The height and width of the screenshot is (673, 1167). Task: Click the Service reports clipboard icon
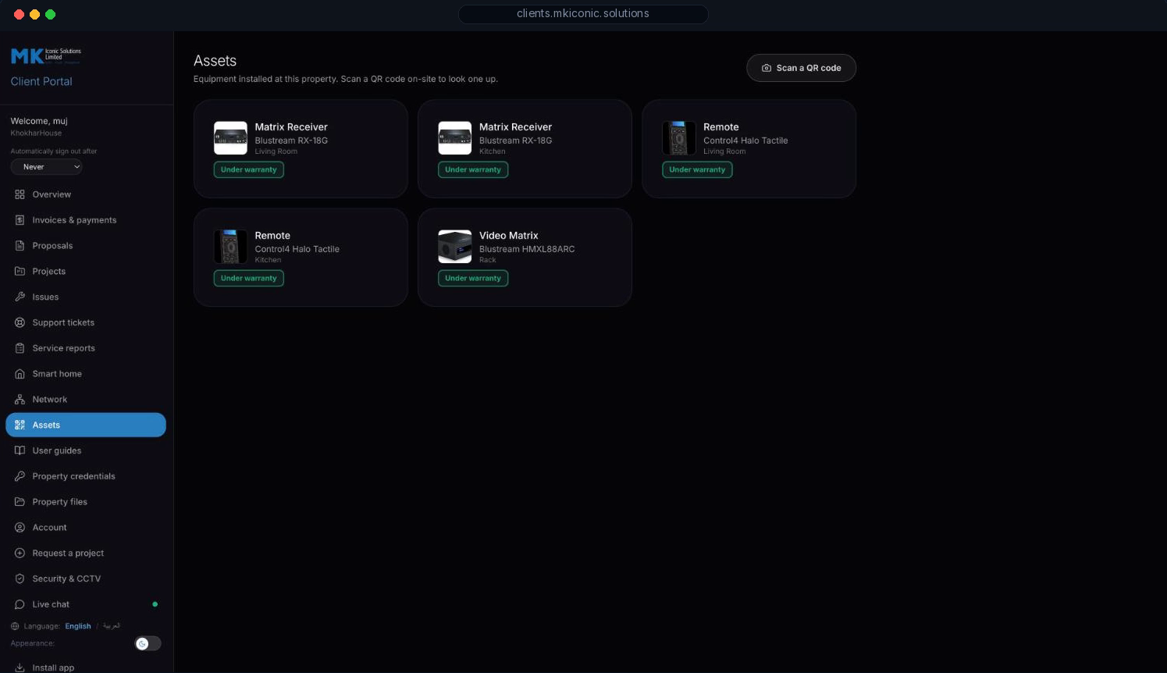(20, 348)
